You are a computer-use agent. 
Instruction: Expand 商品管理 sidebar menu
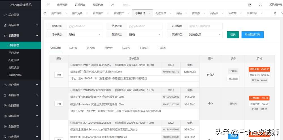[20, 25]
